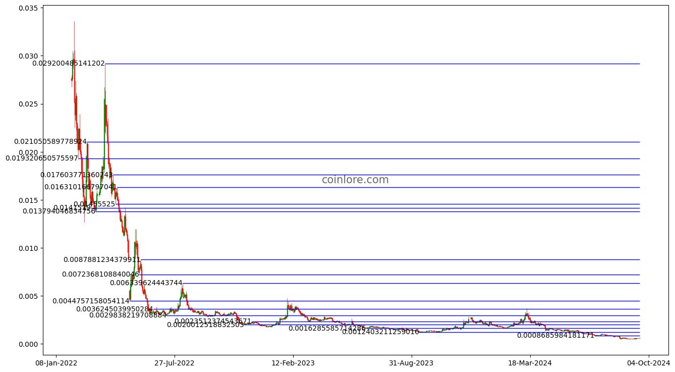
Task: Click the 0.000 y-axis tick label
Action: (x=28, y=344)
